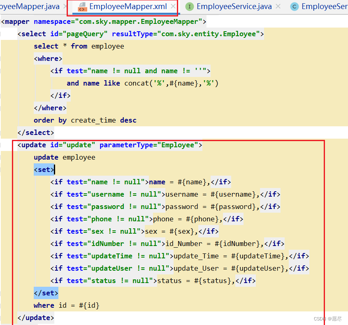Click the name = #{name} if line
The height and width of the screenshot is (325, 348).
(x=141, y=182)
